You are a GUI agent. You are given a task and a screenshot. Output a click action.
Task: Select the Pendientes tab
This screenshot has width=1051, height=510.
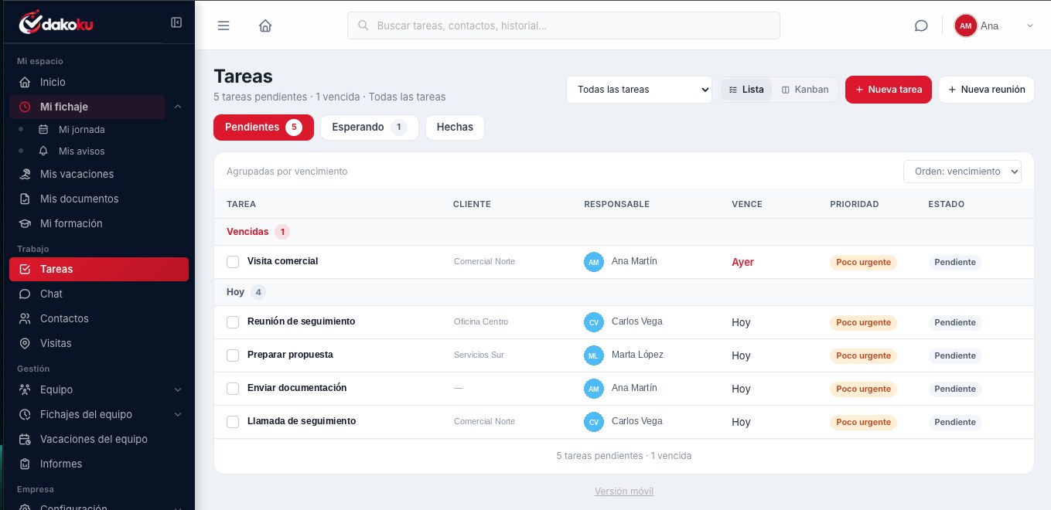(x=264, y=127)
